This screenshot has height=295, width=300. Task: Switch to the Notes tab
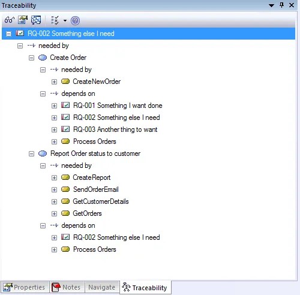point(67,287)
